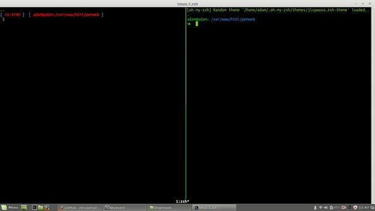Screen dimensions: 375x211
Task: Click the dark round tray icon before shield
Action: pos(349,207)
